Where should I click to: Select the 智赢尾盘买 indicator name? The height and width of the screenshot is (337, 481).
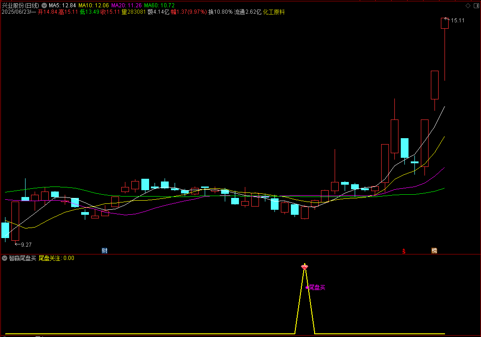(x=22, y=258)
